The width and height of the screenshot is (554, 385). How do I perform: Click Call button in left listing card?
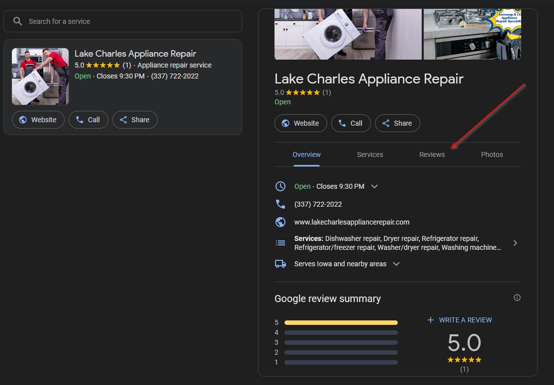click(x=89, y=120)
